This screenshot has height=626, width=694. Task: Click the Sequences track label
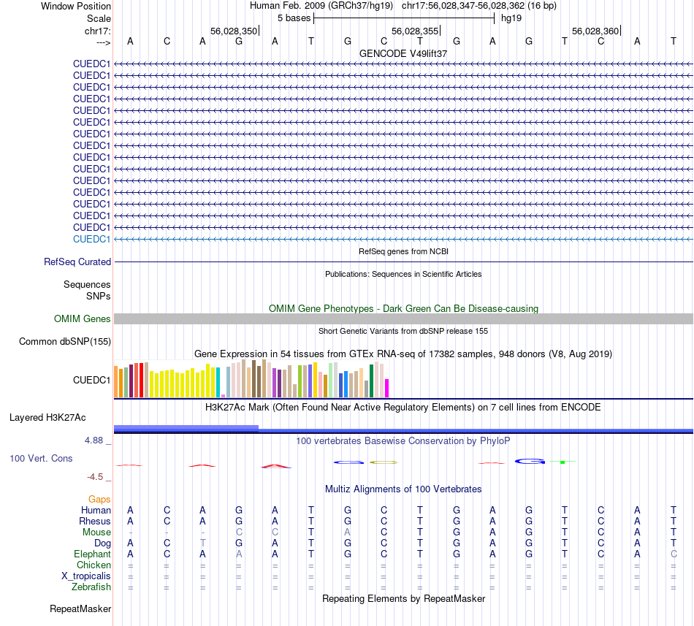pyautogui.click(x=87, y=284)
